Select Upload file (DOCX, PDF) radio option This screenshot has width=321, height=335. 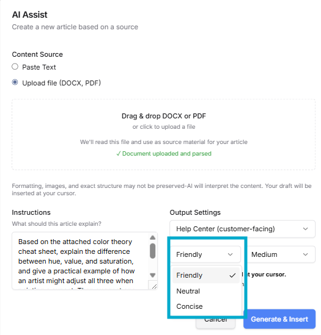(15, 82)
